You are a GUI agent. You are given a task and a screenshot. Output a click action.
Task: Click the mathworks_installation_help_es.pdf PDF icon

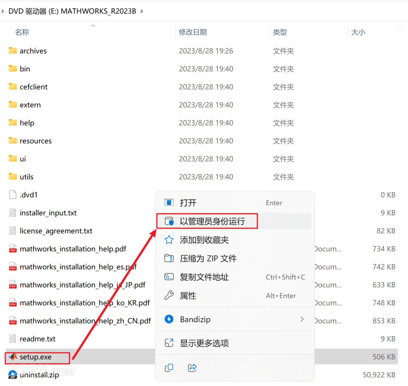click(13, 267)
